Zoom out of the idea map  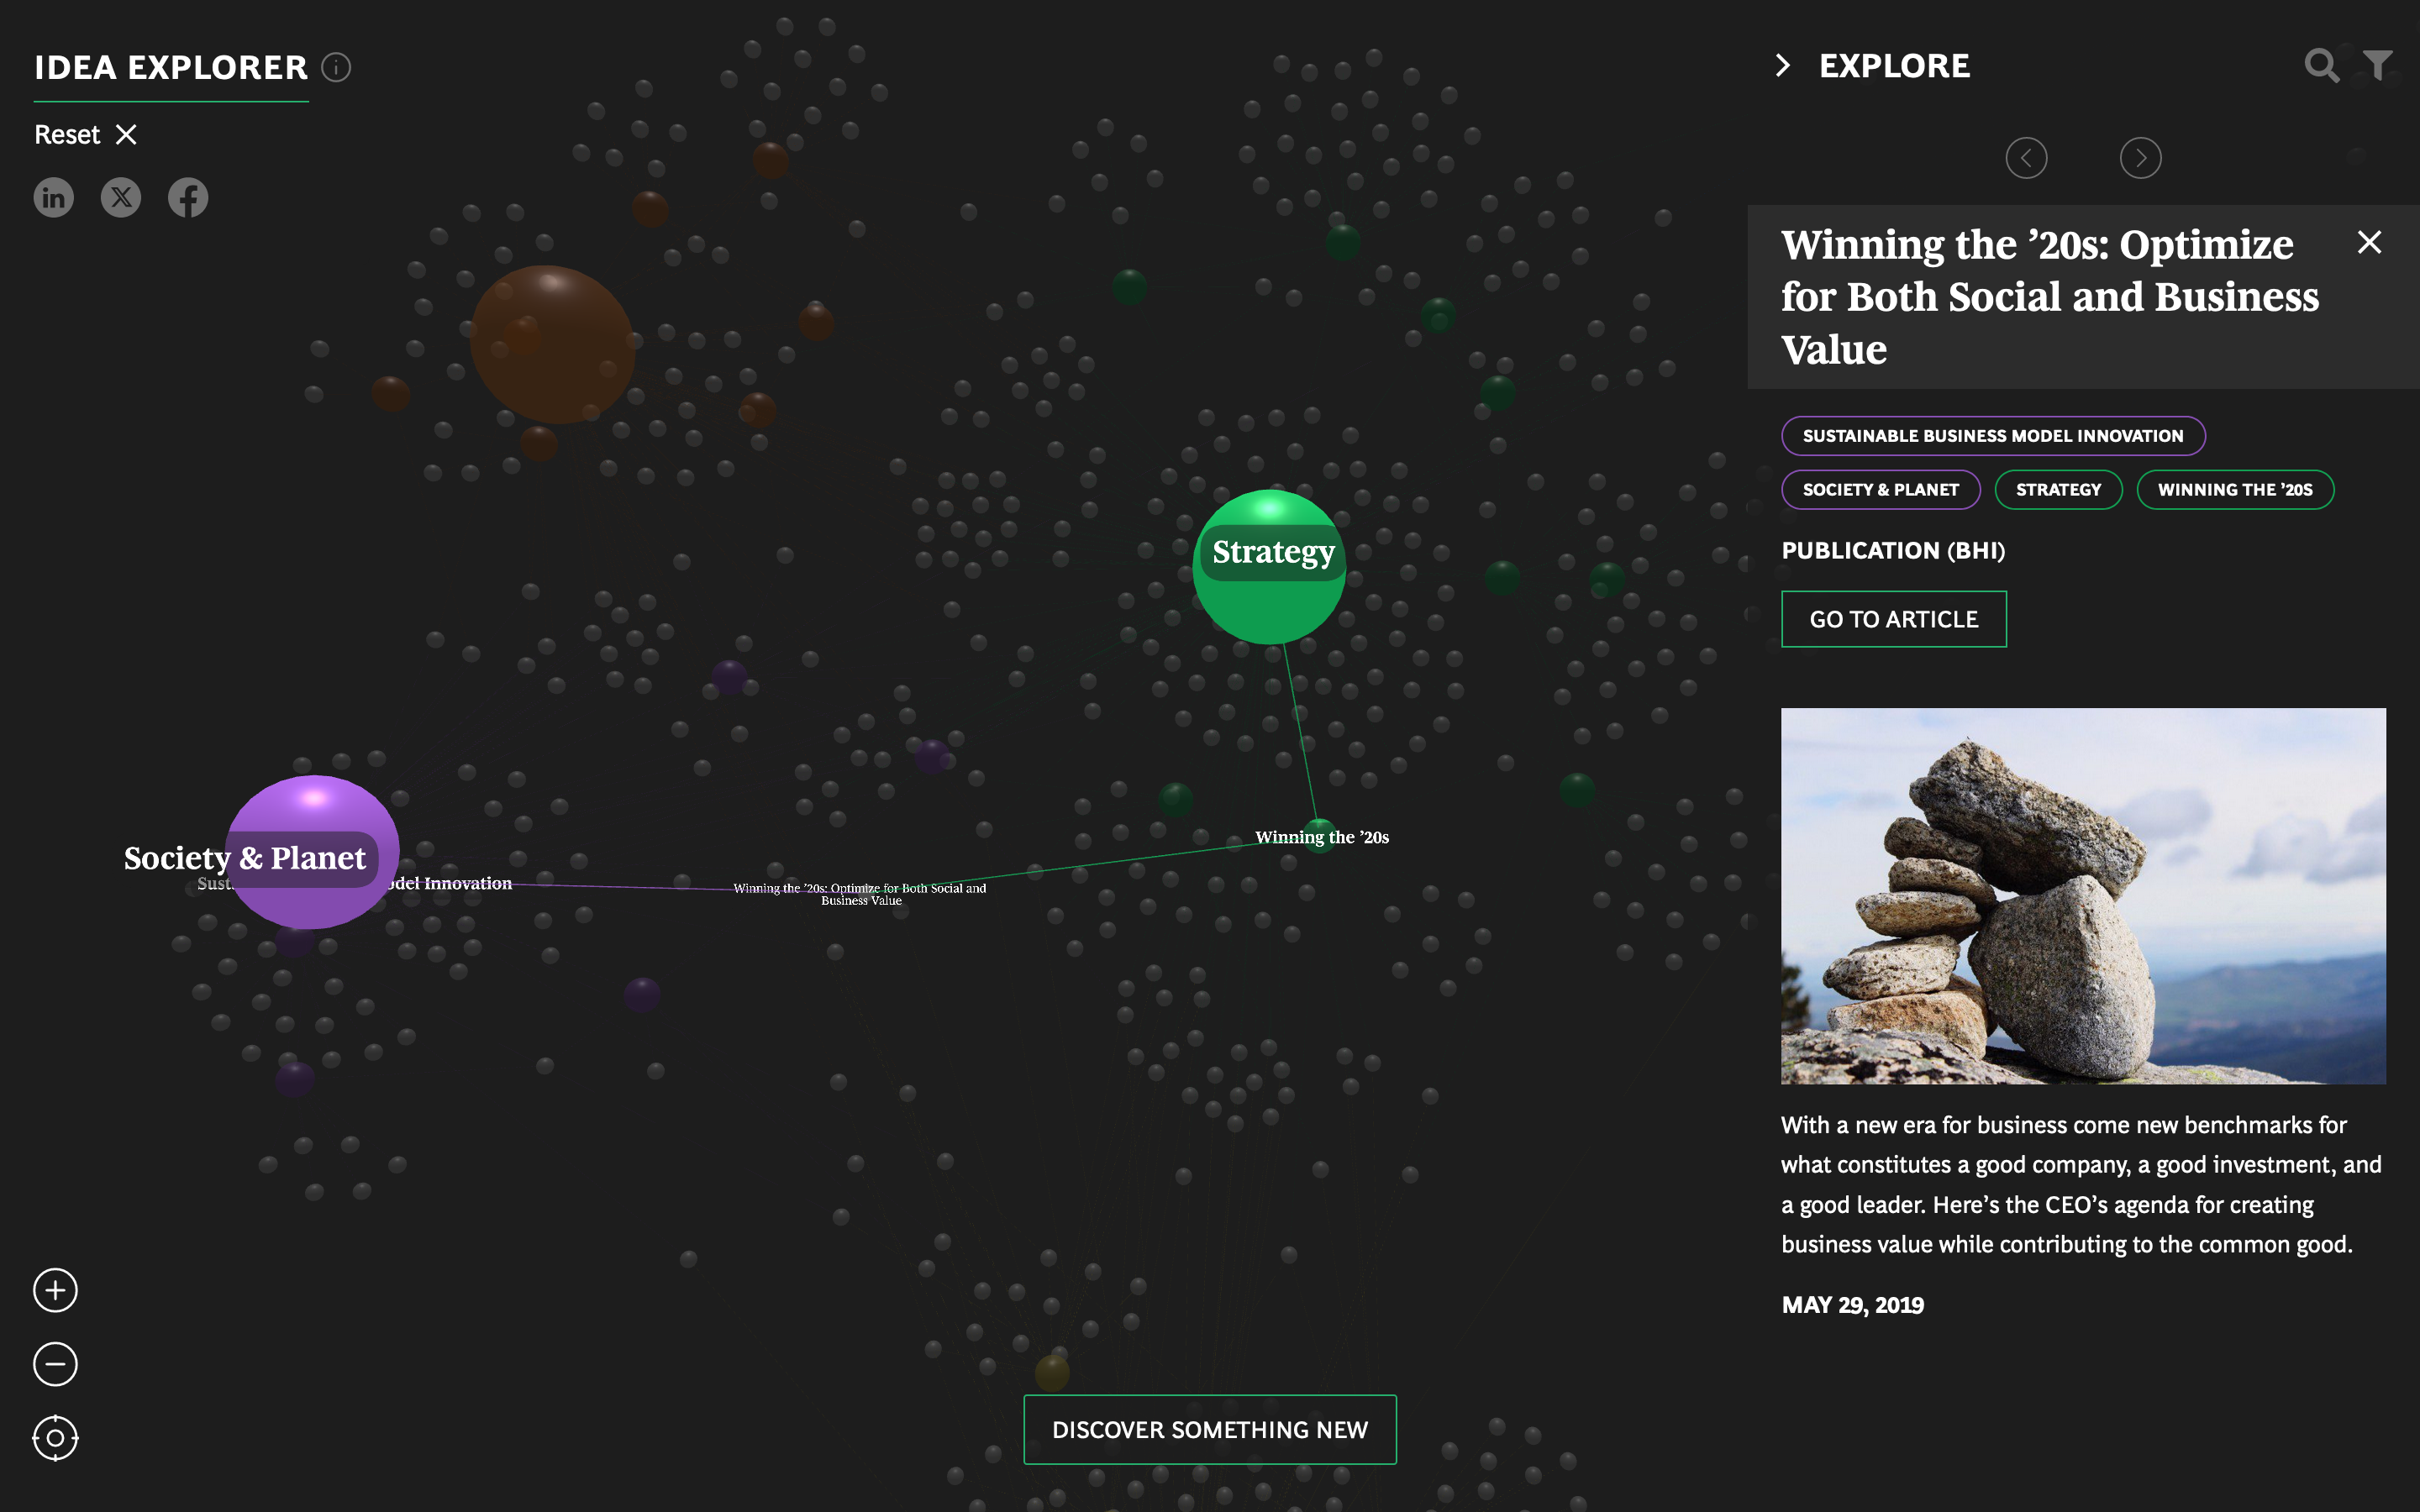click(x=55, y=1364)
